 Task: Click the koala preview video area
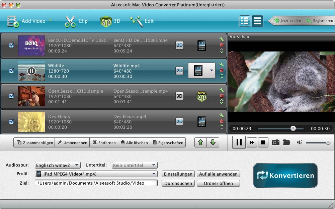(x=281, y=82)
